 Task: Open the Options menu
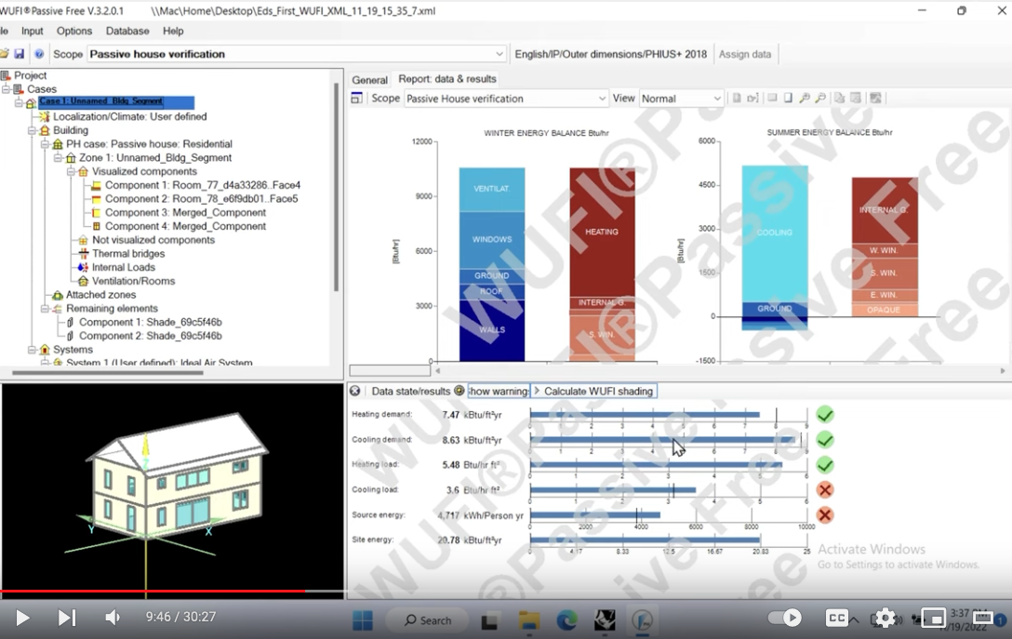coord(74,31)
